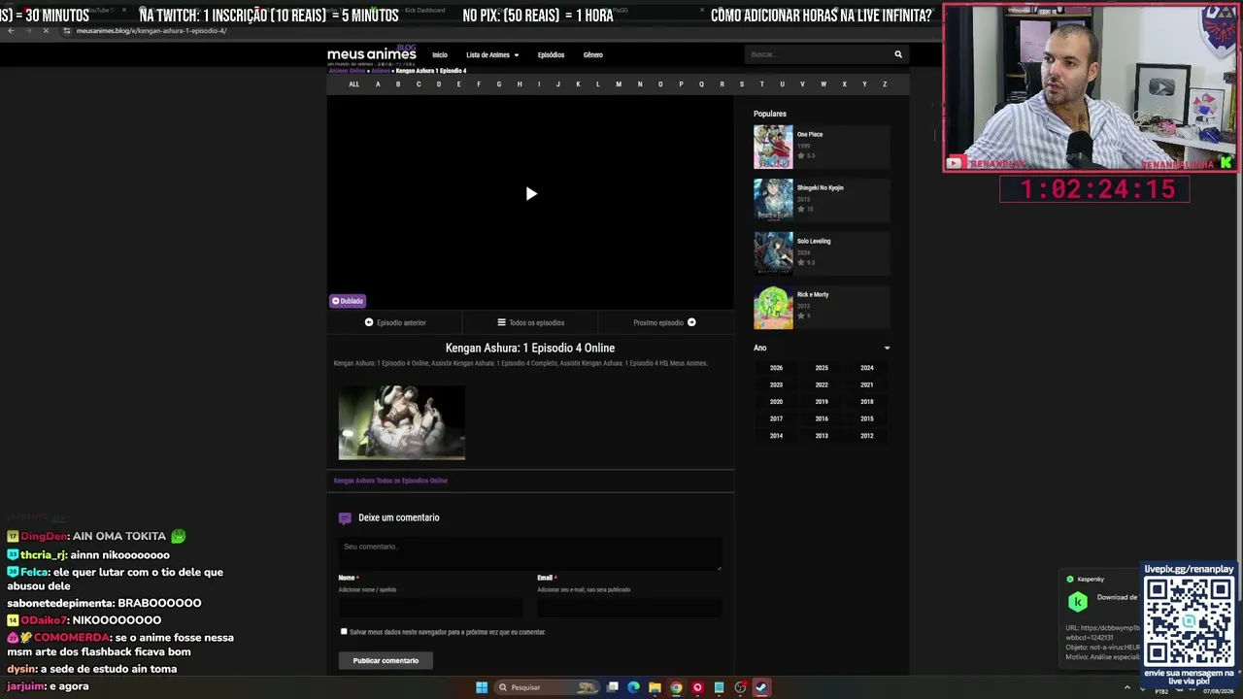This screenshot has width=1243, height=699.
Task: Filter by year 2012
Action: click(x=867, y=436)
